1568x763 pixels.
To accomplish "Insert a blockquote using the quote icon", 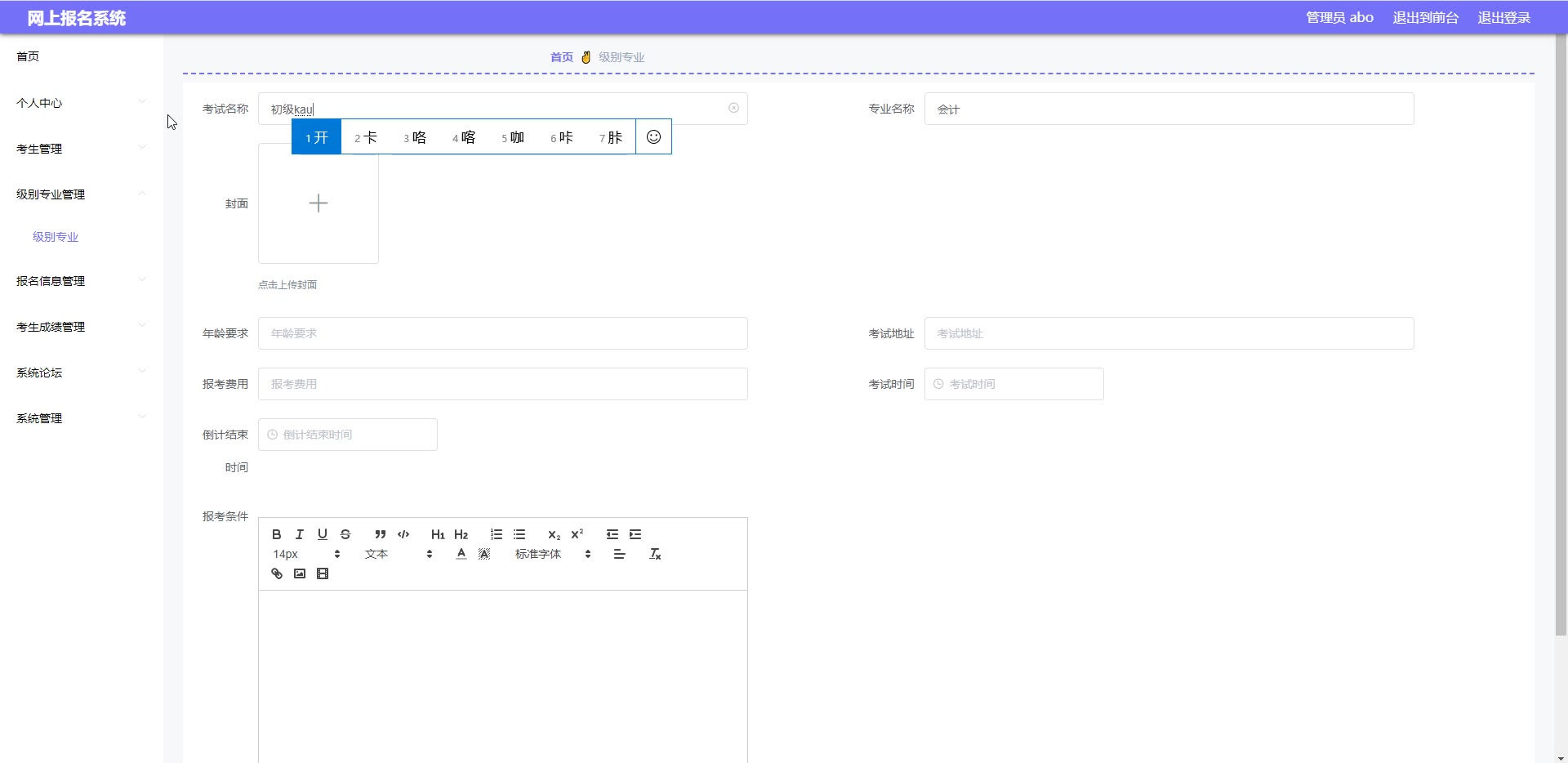I will point(380,534).
